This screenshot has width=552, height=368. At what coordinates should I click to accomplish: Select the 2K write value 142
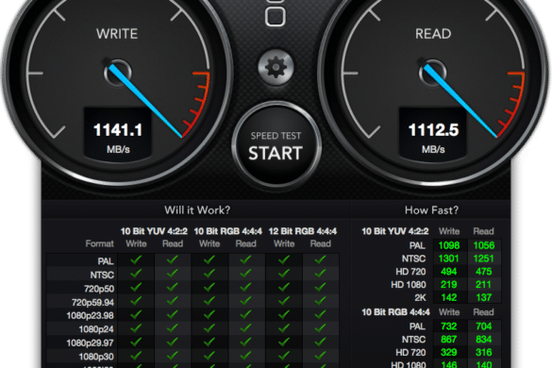coord(449,297)
